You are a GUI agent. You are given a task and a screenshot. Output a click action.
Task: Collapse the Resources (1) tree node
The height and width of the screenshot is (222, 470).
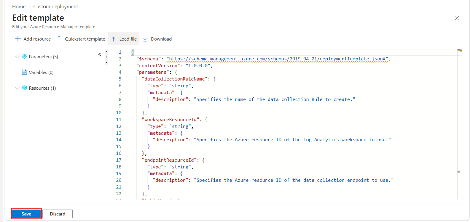(x=17, y=88)
